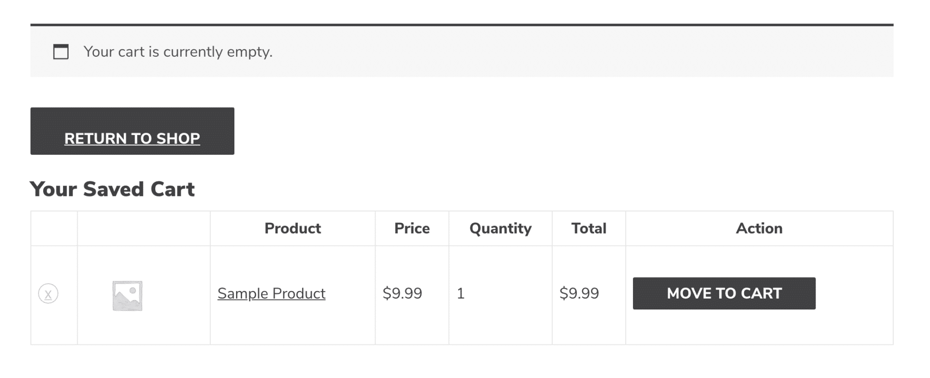Click the "Your cart is currently empty" message

(x=178, y=52)
